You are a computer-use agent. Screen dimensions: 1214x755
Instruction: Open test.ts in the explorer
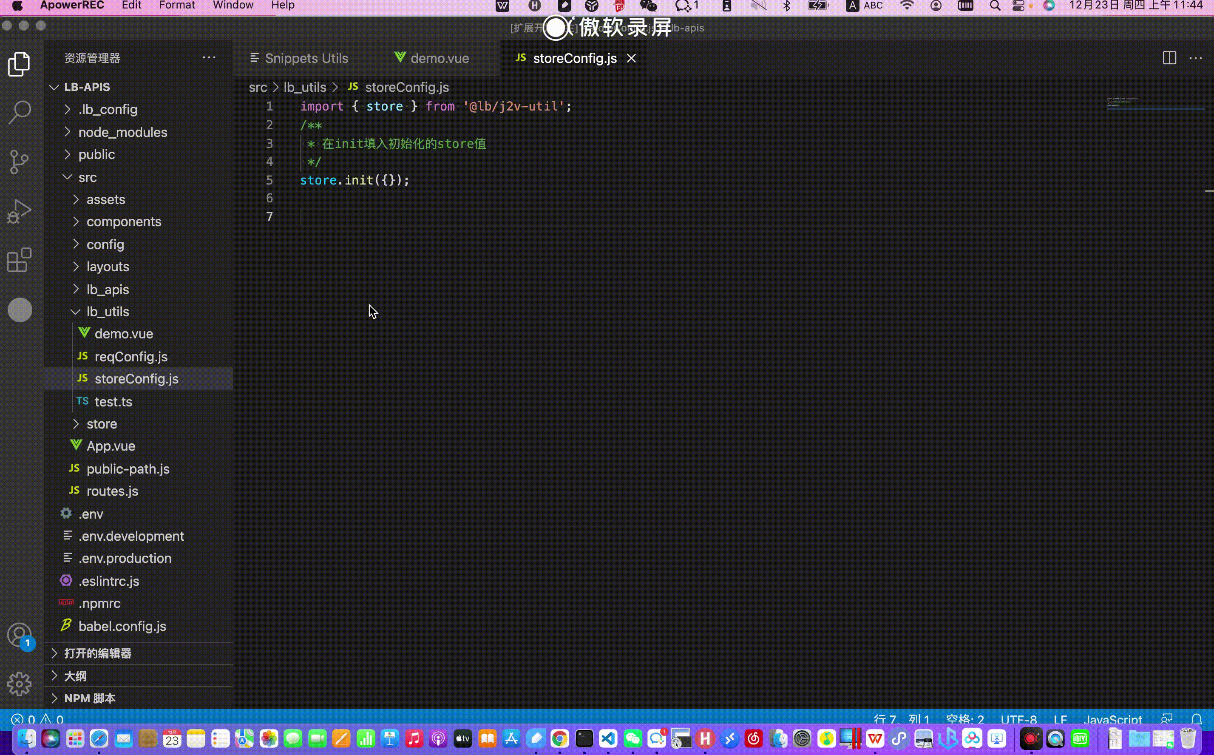tap(113, 401)
